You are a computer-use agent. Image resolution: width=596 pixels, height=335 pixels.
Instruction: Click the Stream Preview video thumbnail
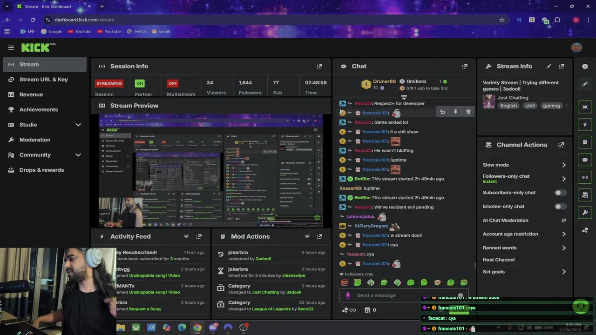click(210, 170)
